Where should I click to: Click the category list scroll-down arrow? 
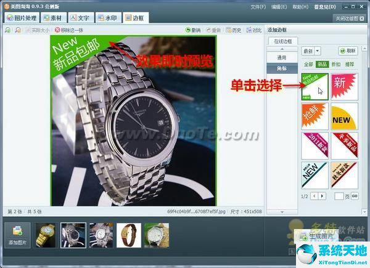click(282, 212)
